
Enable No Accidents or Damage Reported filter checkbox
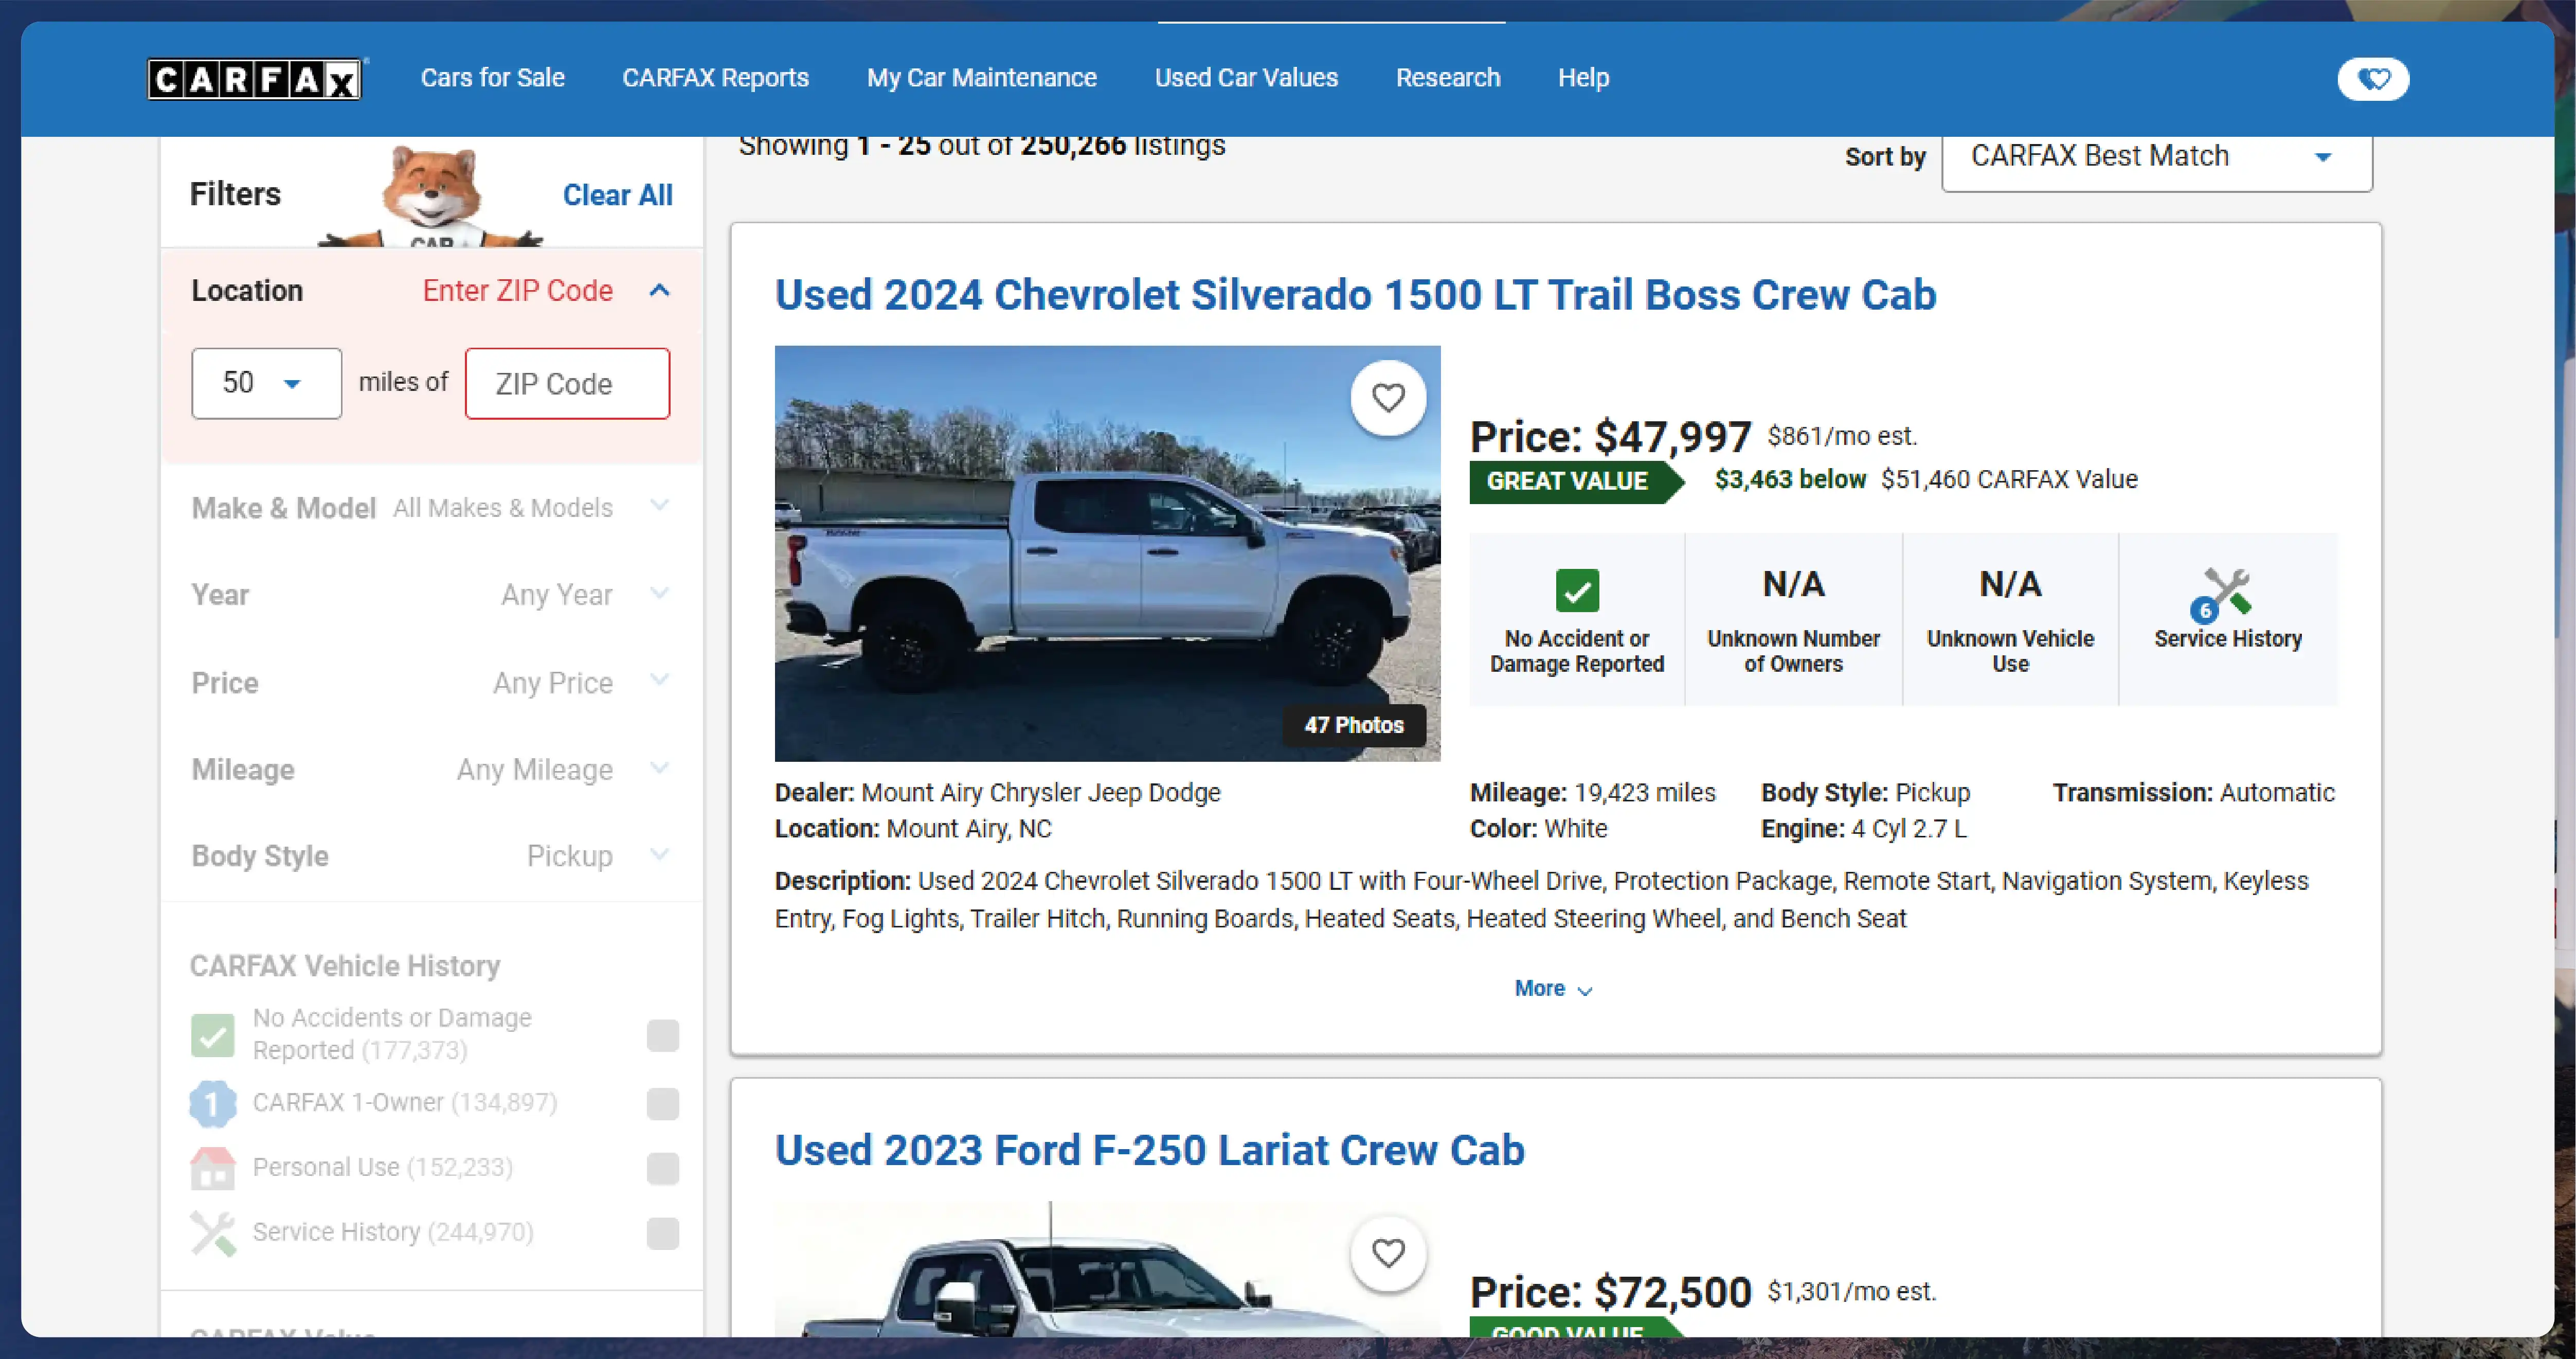[x=663, y=1035]
